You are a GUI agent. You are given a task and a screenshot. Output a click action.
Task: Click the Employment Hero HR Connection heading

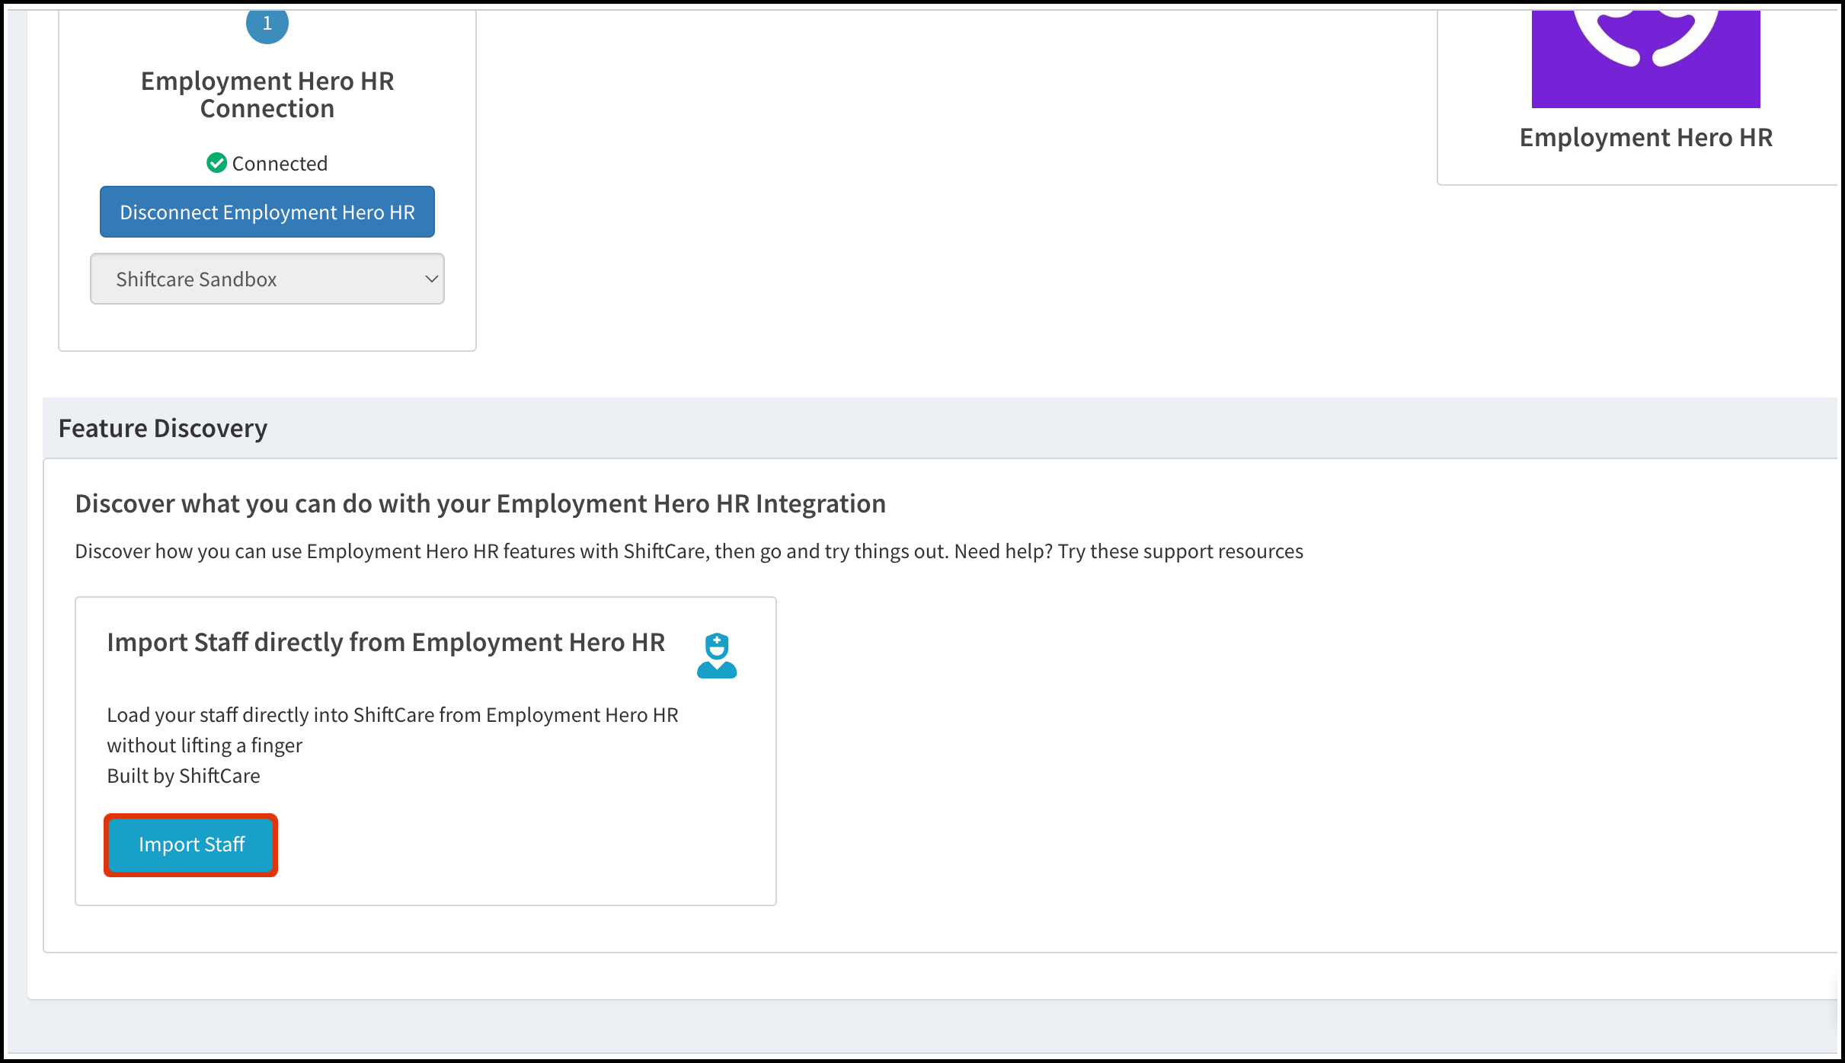pos(267,94)
